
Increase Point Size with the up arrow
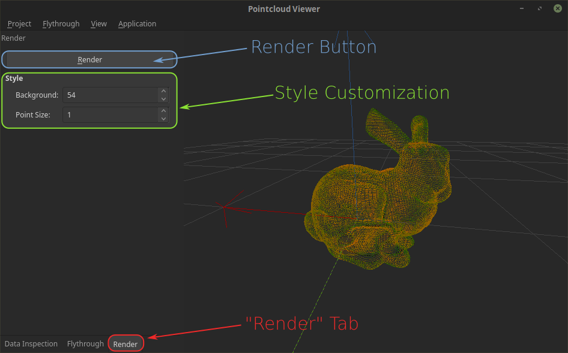[163, 111]
